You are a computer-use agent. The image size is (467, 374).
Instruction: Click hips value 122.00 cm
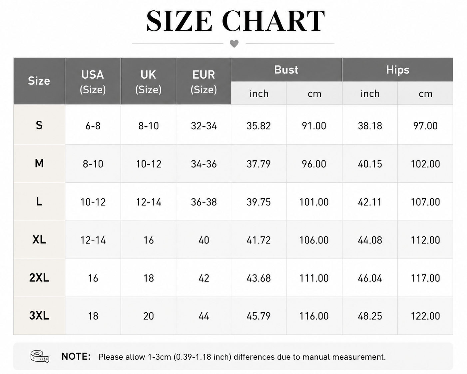pyautogui.click(x=425, y=316)
